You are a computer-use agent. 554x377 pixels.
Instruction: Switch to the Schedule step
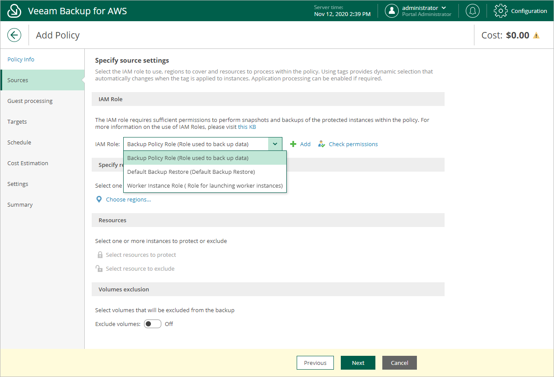pos(42,142)
